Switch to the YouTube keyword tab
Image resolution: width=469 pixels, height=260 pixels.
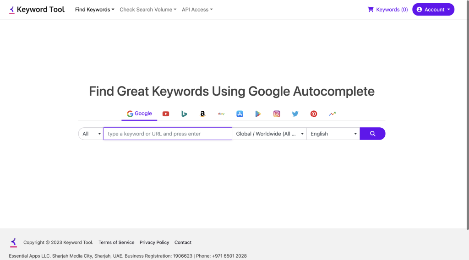pos(166,114)
